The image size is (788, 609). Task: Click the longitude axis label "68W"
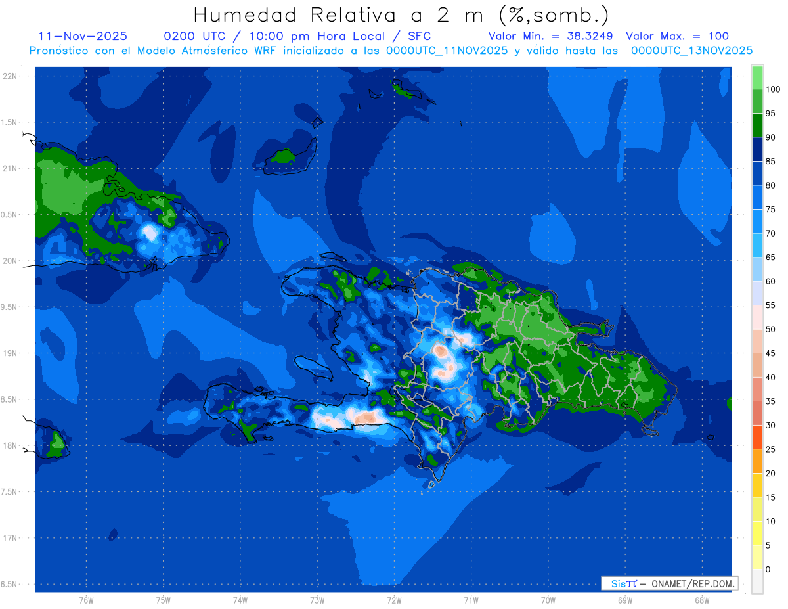pos(702,600)
